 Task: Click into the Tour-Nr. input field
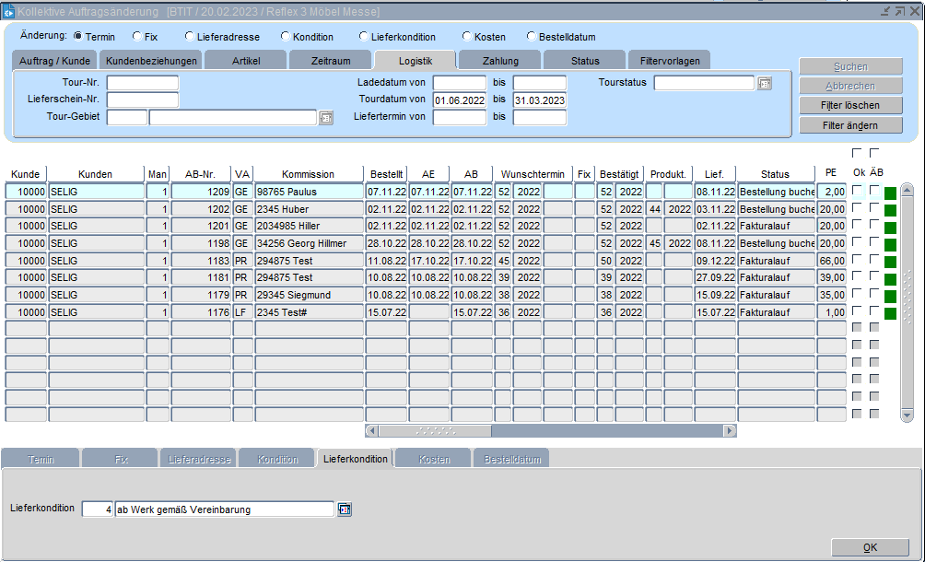pos(143,83)
